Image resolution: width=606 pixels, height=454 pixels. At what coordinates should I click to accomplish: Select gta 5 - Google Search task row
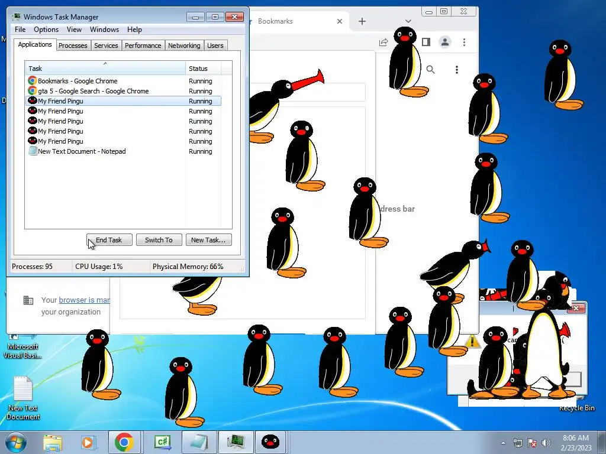click(123, 91)
